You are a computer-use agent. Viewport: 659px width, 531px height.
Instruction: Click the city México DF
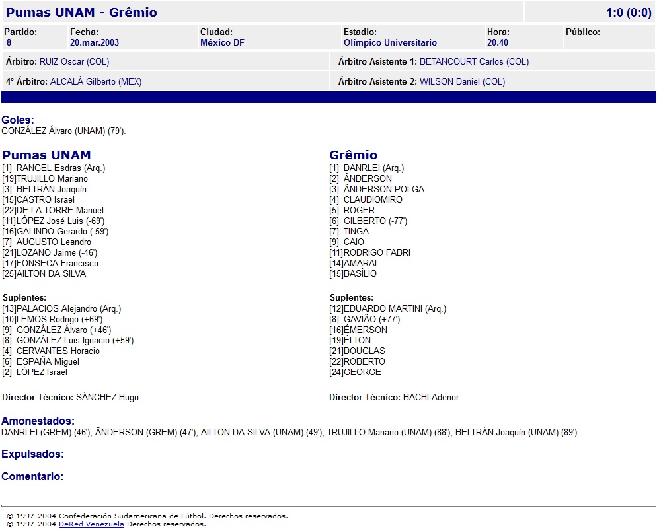coord(222,42)
